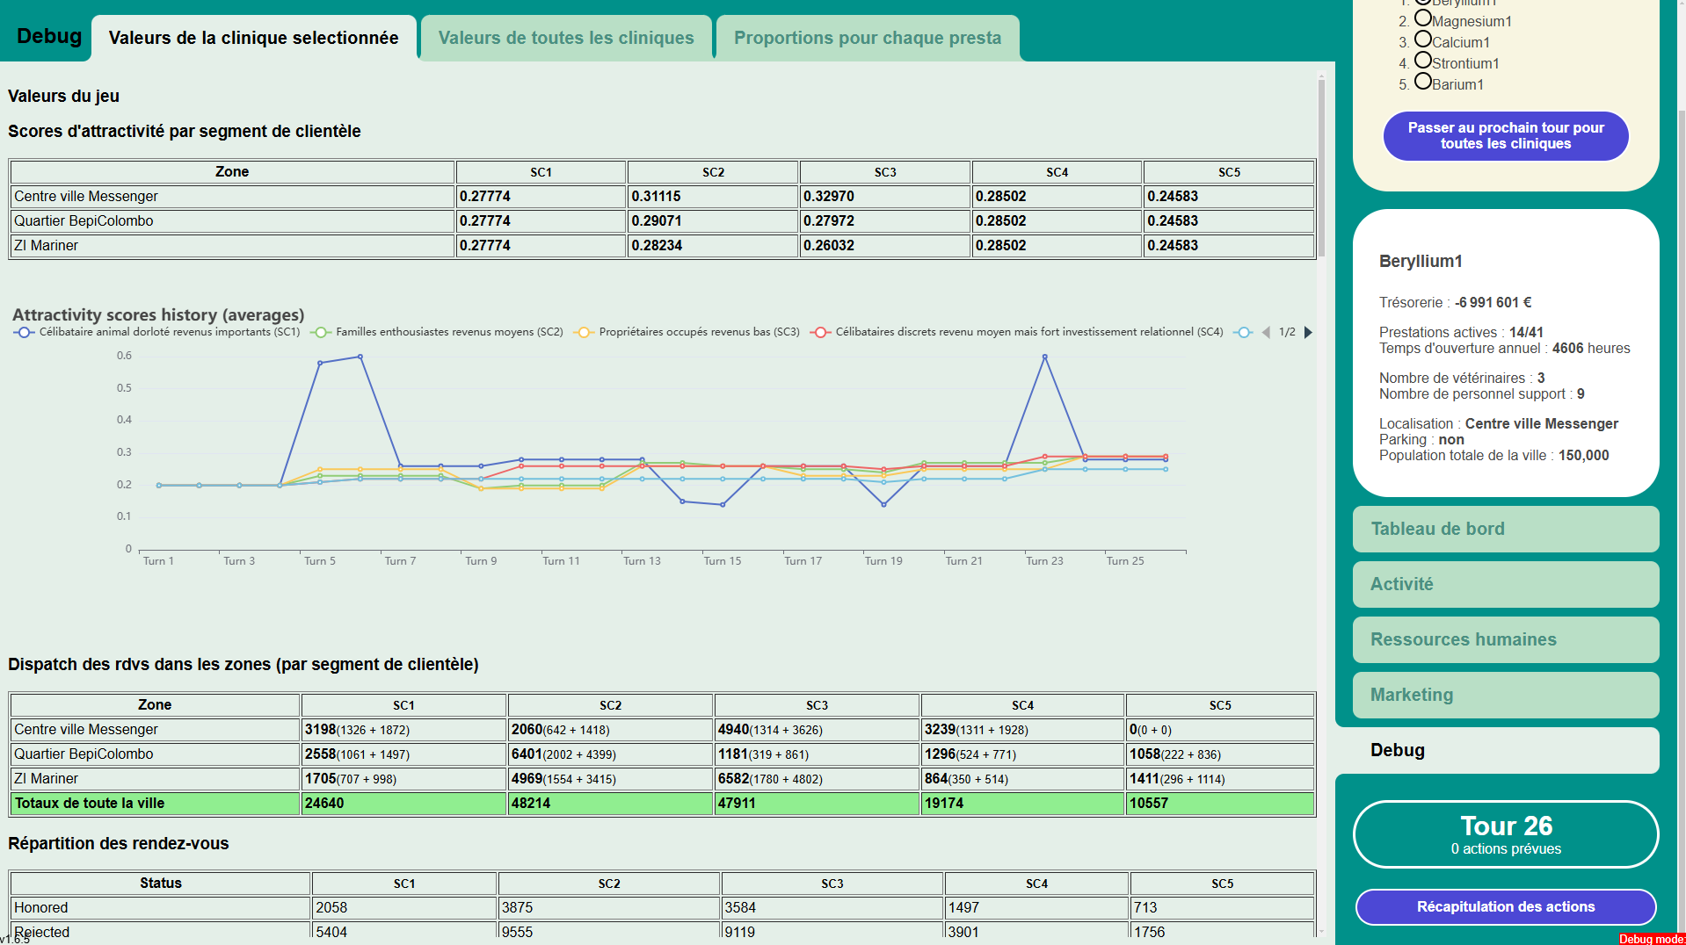Expand the Ressources humaines section
1686x945 pixels.
click(x=1505, y=640)
